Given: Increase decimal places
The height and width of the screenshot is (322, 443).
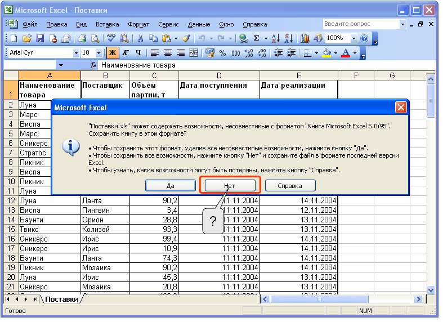Looking at the screenshot, I should point(249,53).
